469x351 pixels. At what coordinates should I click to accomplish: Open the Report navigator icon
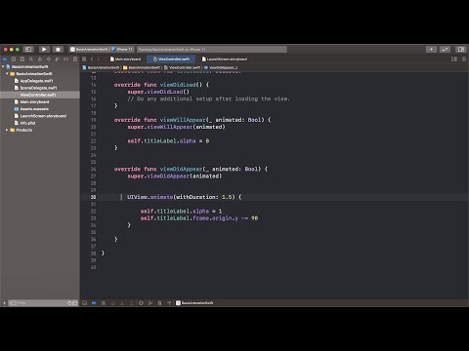(75, 59)
